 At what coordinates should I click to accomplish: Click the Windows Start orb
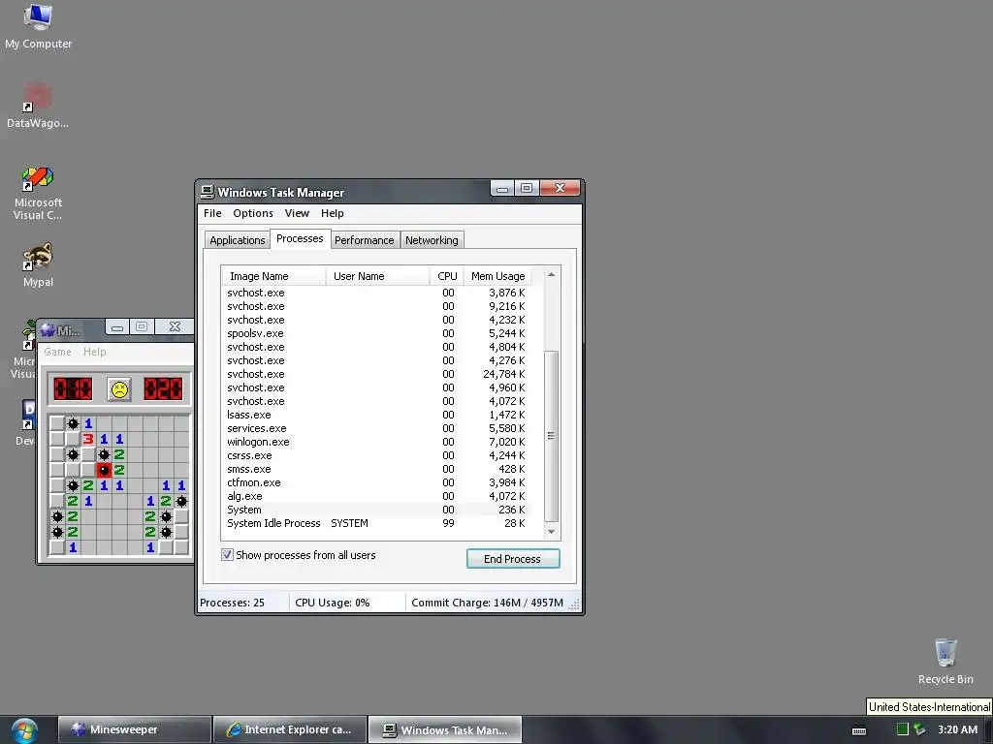[x=24, y=730]
